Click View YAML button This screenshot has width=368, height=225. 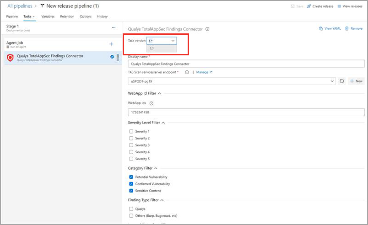pos(330,28)
